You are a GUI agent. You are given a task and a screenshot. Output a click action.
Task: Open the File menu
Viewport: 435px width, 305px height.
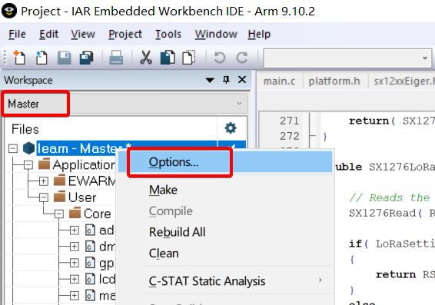[x=17, y=34]
